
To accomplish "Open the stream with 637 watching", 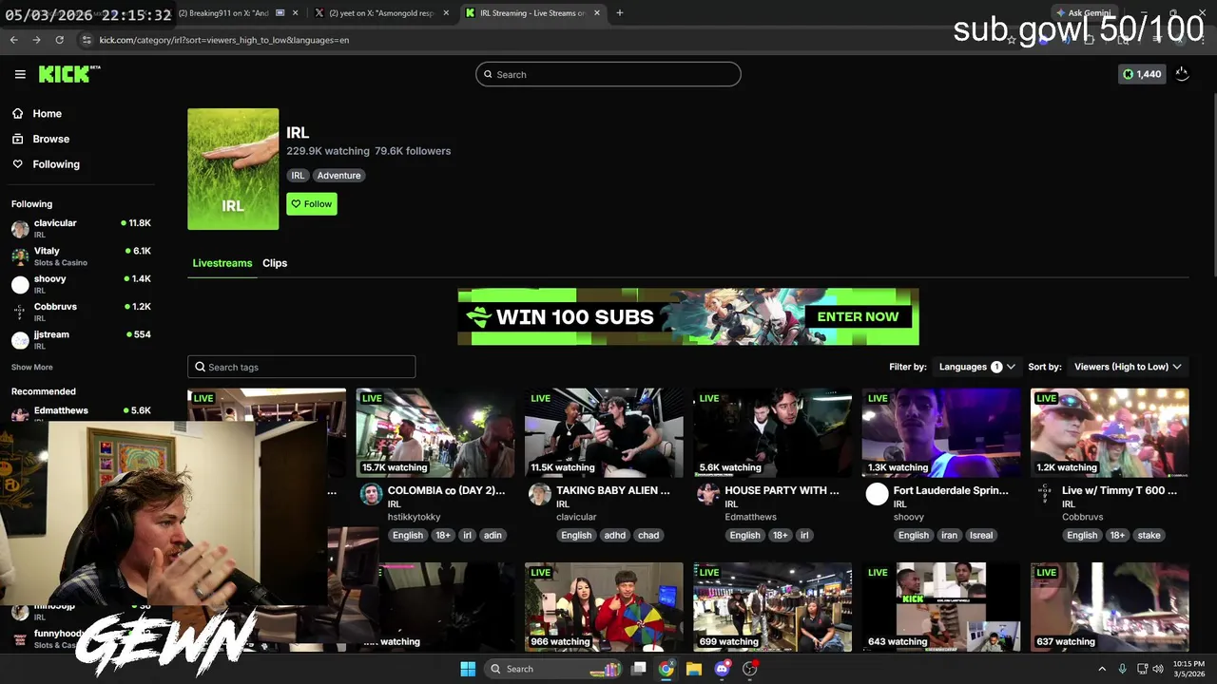I will click(x=1110, y=607).
